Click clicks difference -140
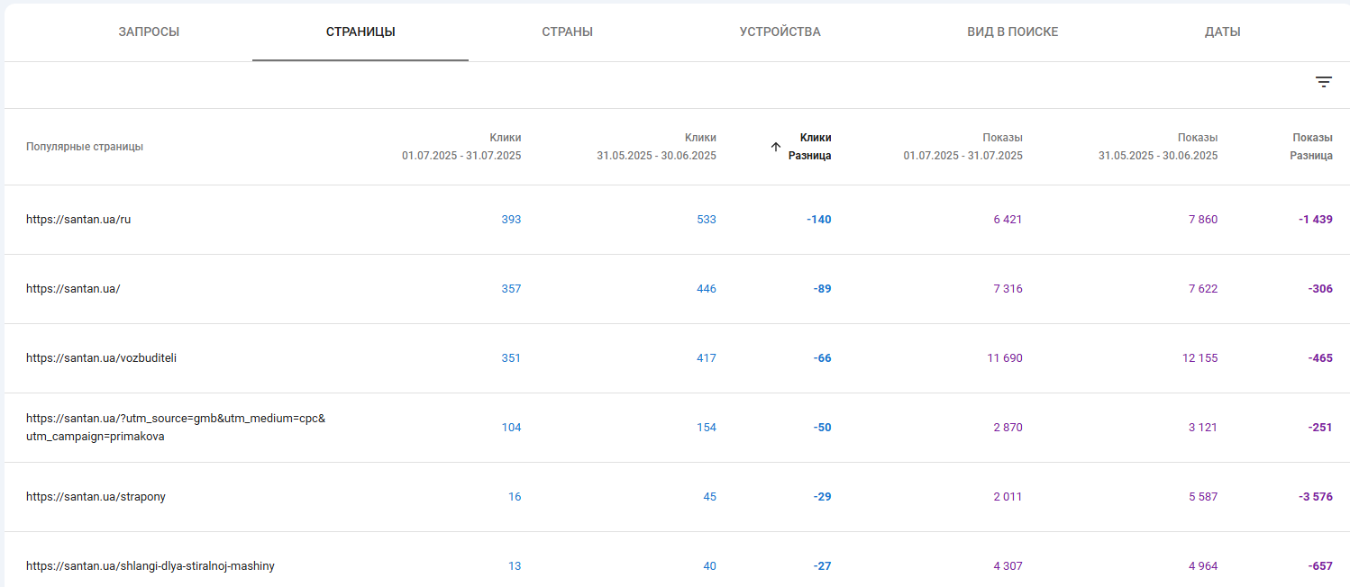This screenshot has height=587, width=1350. pos(819,220)
